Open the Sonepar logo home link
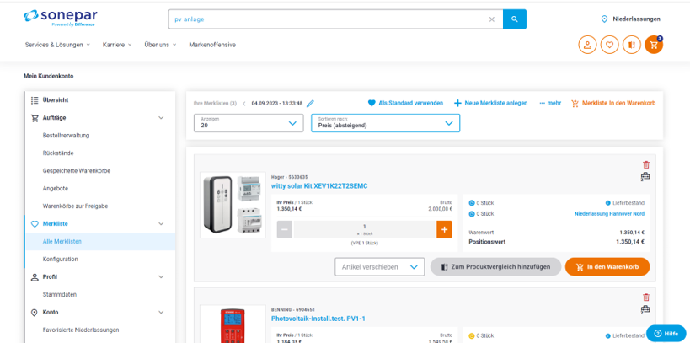The width and height of the screenshot is (690, 343). click(61, 18)
